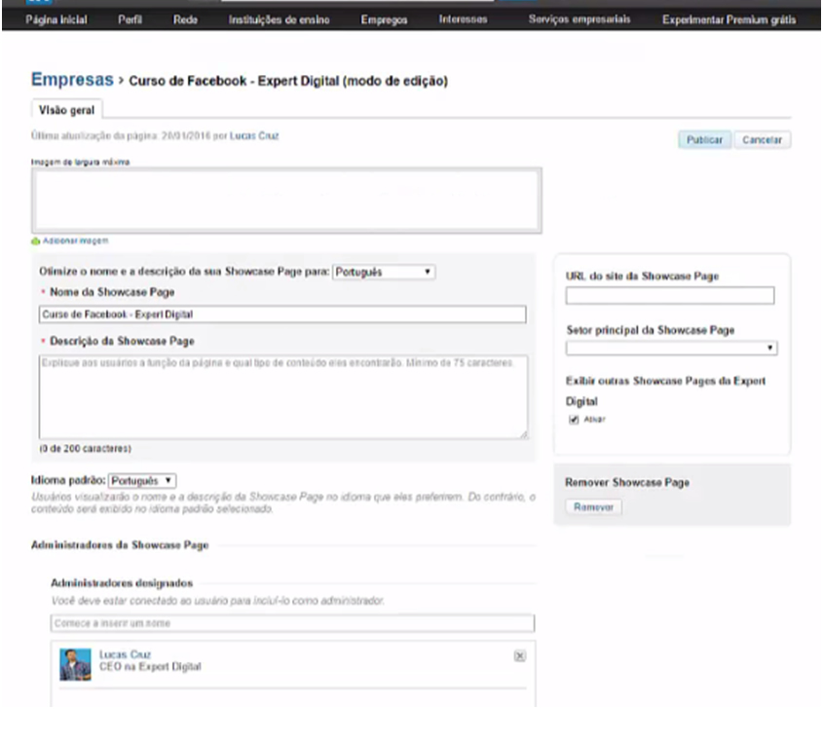The width and height of the screenshot is (823, 742).
Task: Open the Perfil menu item
Action: 130,19
